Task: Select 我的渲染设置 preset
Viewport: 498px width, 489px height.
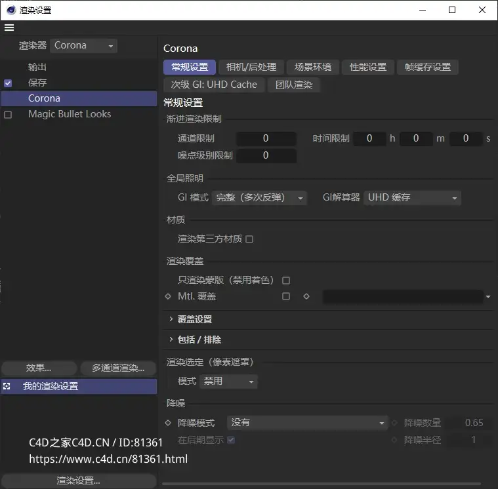Action: point(79,386)
